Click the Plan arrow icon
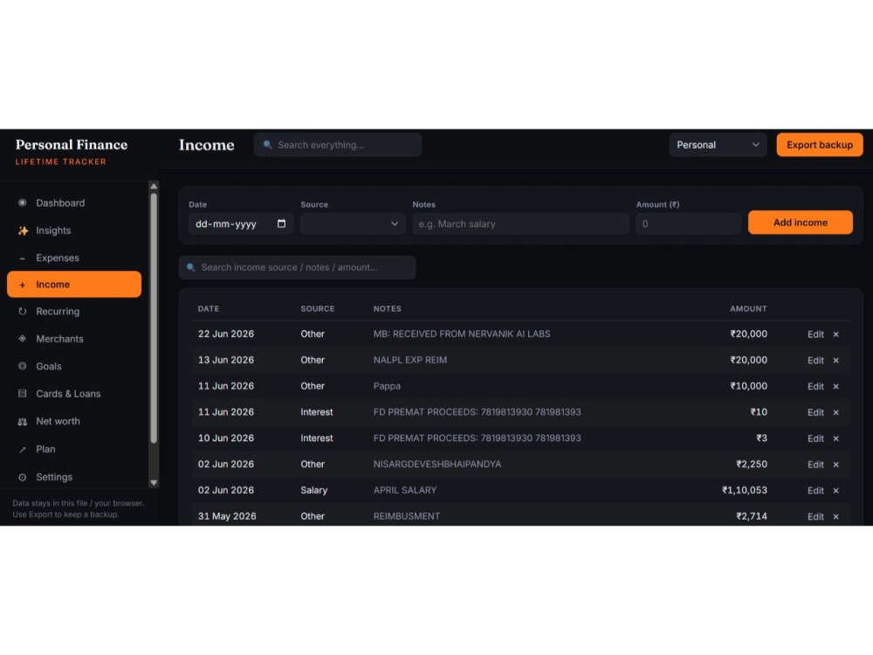The image size is (873, 655). (x=23, y=450)
